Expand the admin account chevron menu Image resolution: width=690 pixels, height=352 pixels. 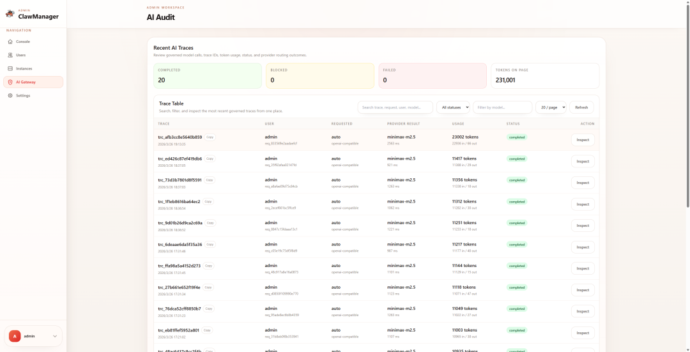(55, 336)
